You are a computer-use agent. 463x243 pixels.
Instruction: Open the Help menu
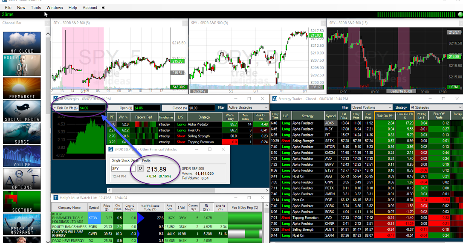point(72,8)
